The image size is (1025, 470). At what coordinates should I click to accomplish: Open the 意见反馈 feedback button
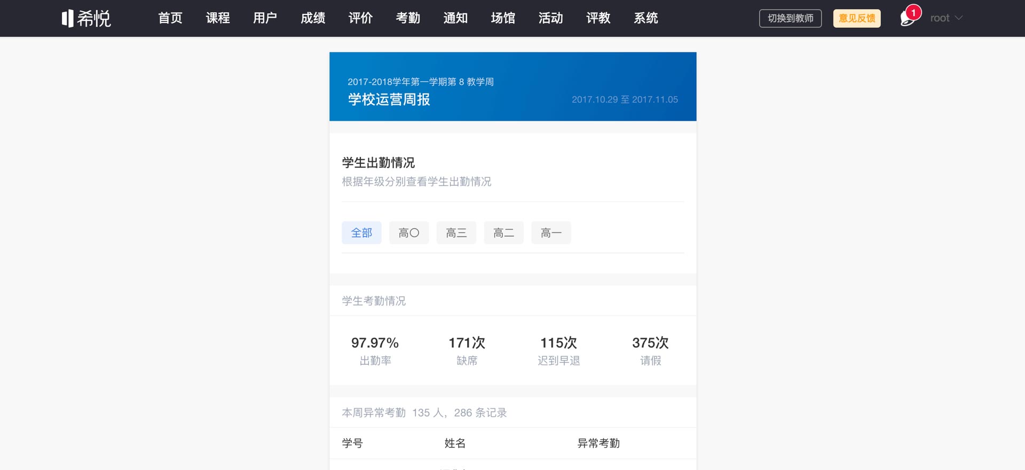(x=856, y=18)
